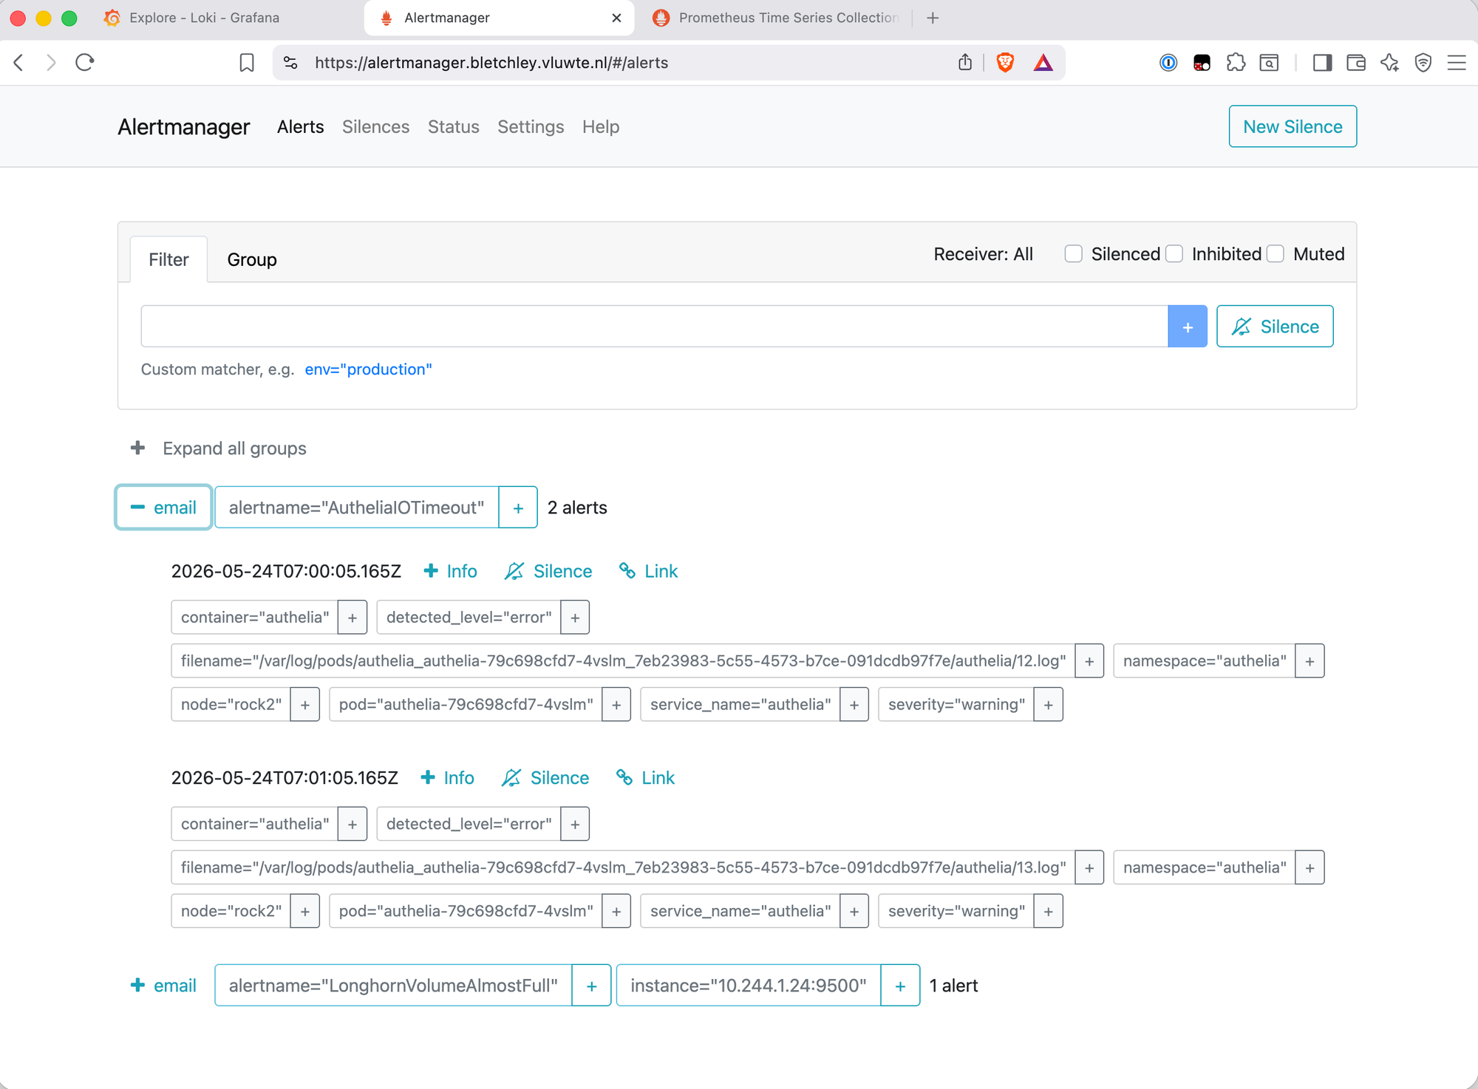This screenshot has width=1478, height=1089.
Task: Collapse the AutheliaIOTimeout email group
Action: click(163, 508)
